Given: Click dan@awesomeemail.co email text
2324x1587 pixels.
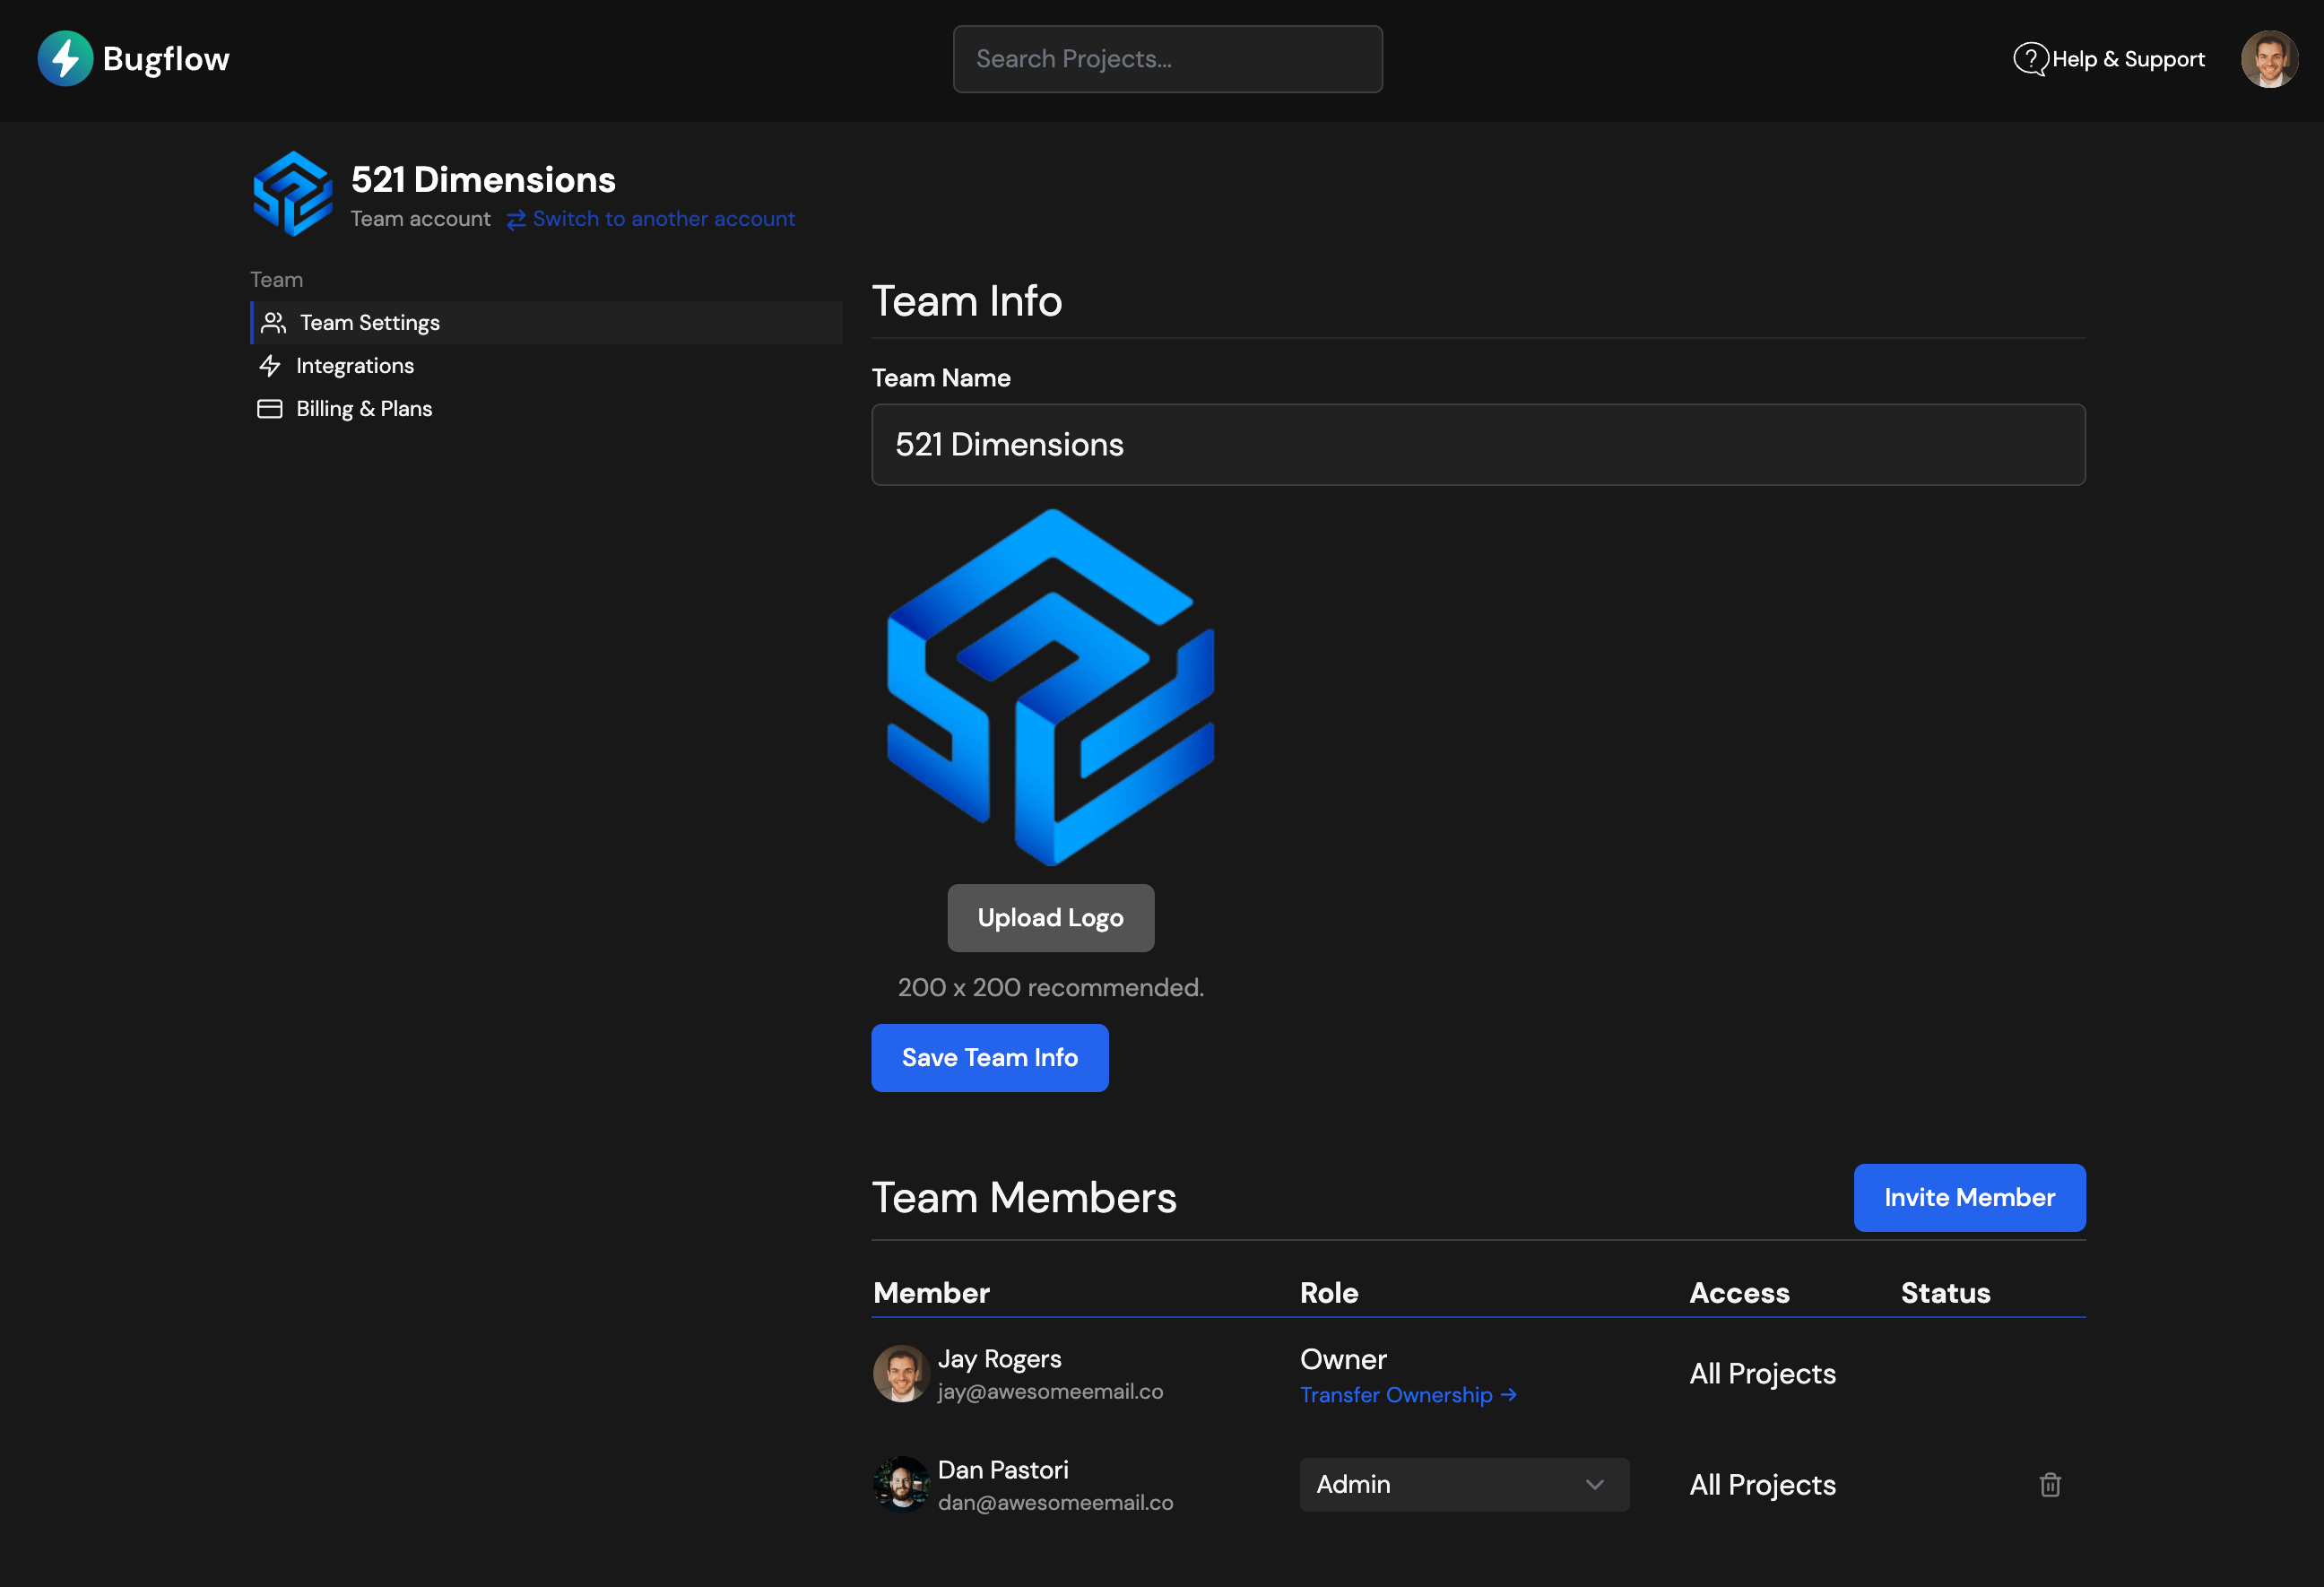Looking at the screenshot, I should [1056, 1503].
